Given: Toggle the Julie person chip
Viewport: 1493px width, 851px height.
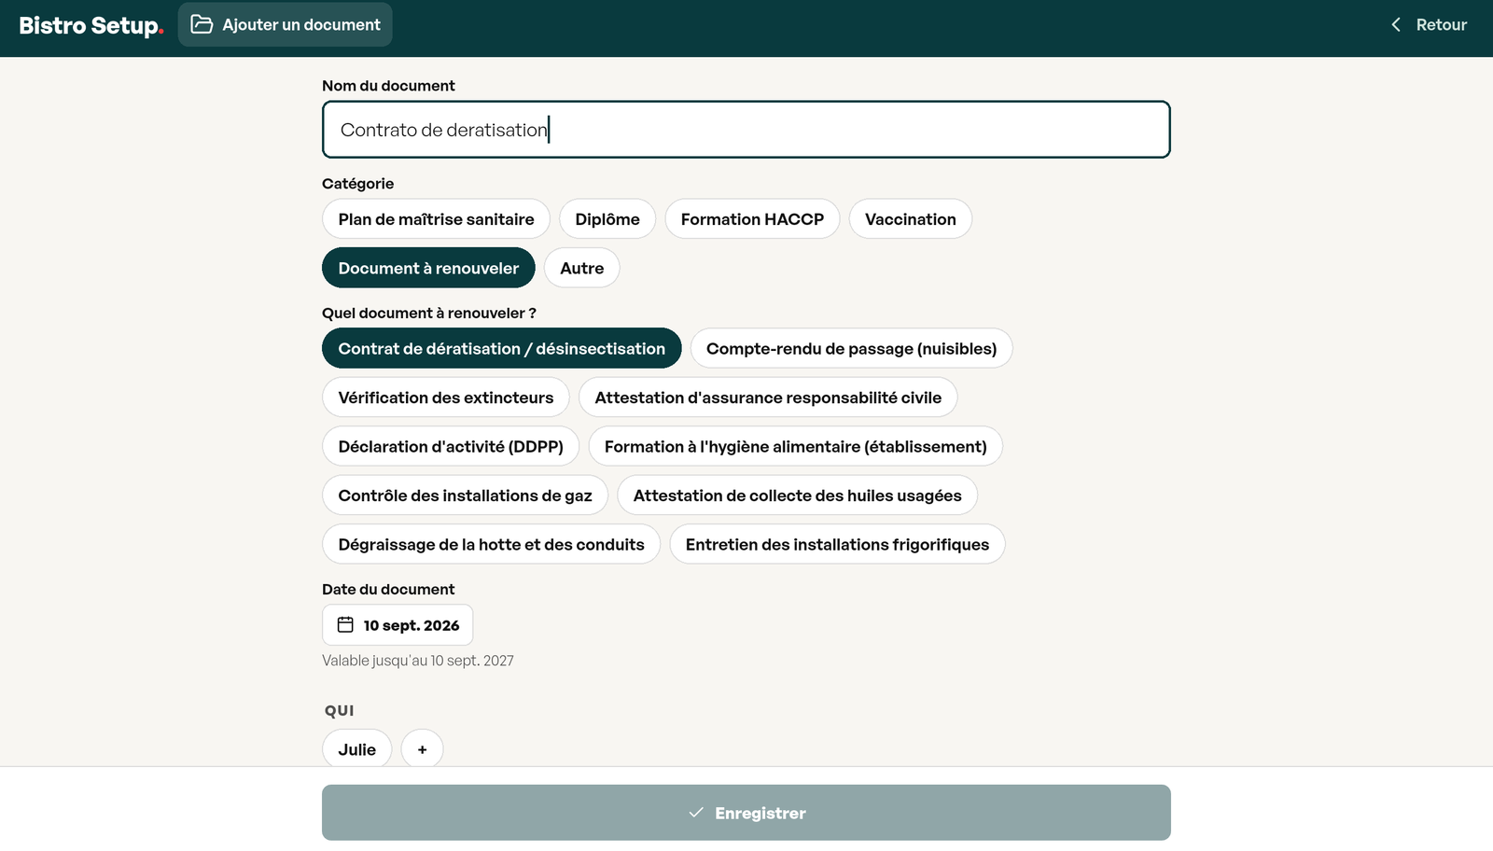Looking at the screenshot, I should coord(357,749).
